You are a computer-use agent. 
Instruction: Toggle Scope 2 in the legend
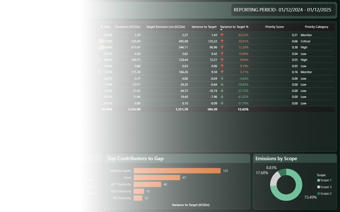click(x=324, y=194)
